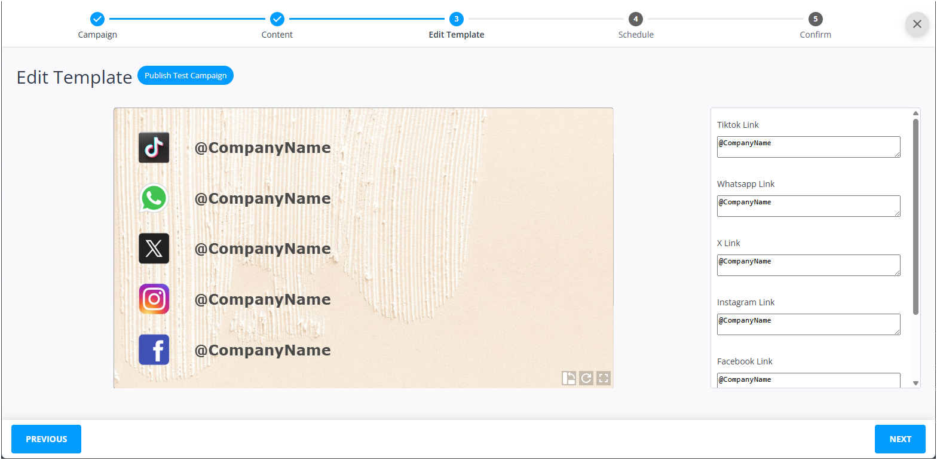
Task: Close the campaign wizard dialog
Action: (x=917, y=24)
